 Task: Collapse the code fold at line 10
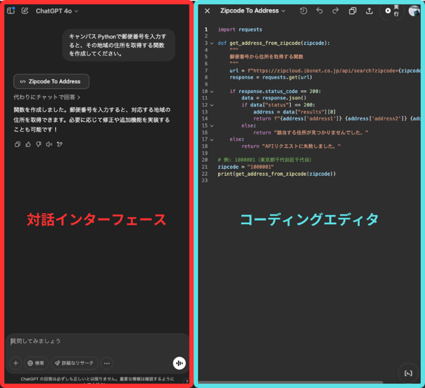211,91
